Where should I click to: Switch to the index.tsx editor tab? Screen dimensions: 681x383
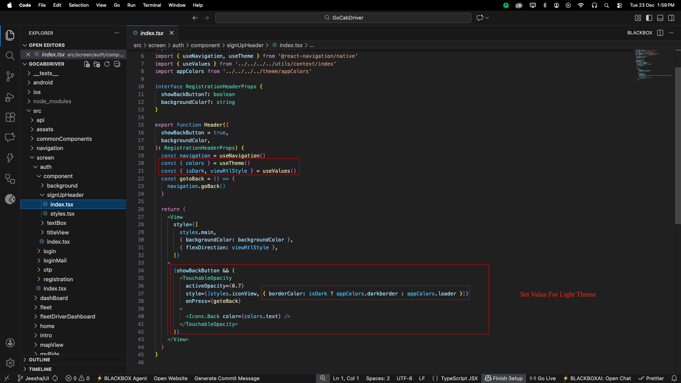pyautogui.click(x=152, y=33)
